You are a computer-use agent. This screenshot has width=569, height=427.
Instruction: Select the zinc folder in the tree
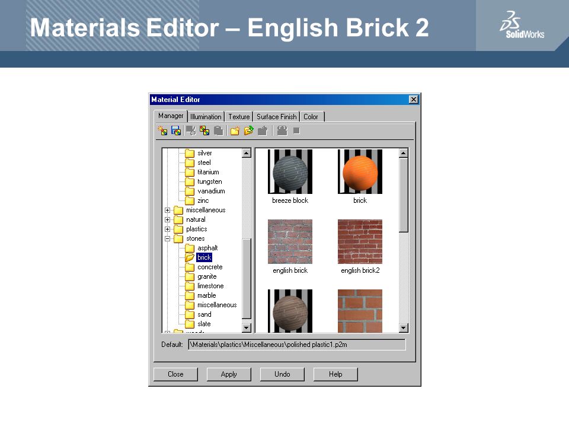(203, 200)
